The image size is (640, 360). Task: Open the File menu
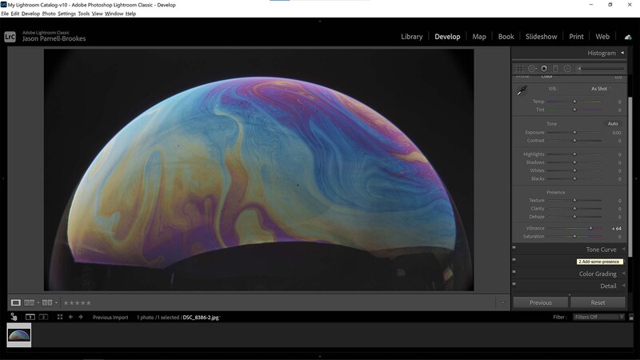[5, 14]
